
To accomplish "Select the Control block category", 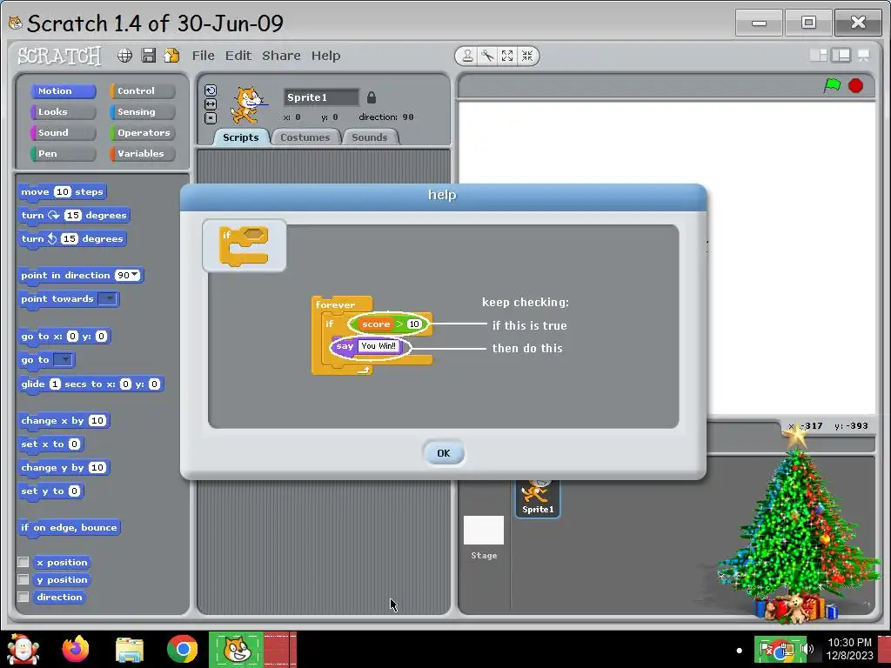I will [x=143, y=90].
